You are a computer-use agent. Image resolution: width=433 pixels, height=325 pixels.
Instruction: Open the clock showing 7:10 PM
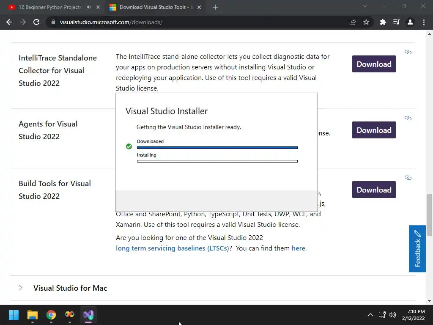(x=414, y=315)
